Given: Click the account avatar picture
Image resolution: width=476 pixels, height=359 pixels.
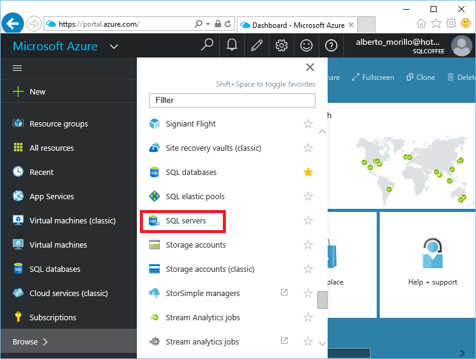Looking at the screenshot, I should pos(461,46).
